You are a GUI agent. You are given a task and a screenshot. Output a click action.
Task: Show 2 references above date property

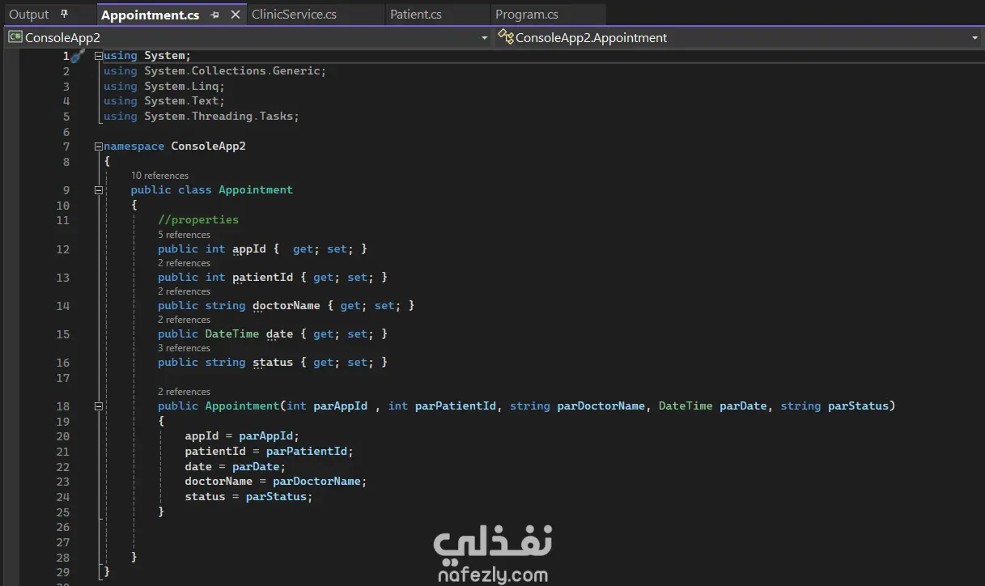(184, 320)
